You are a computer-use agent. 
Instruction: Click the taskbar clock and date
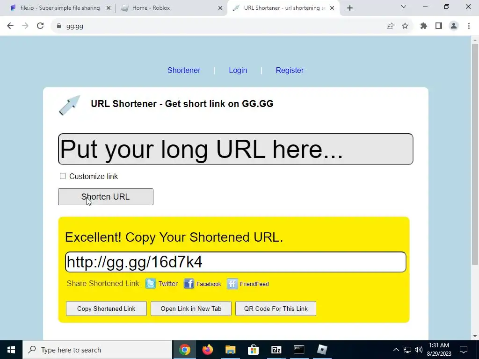439,350
